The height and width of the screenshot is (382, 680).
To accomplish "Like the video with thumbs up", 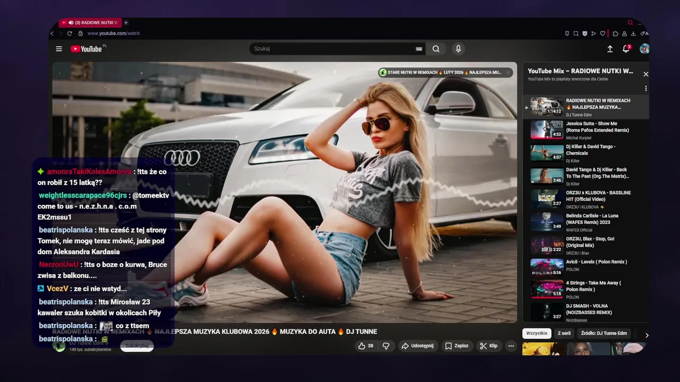I will tap(365, 345).
